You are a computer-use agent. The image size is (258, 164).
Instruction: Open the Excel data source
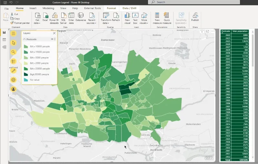pyautogui.click(x=45, y=17)
